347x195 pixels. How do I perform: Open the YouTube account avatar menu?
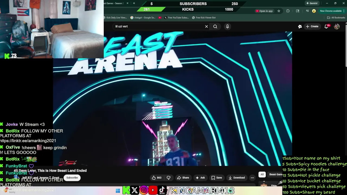pyautogui.click(x=337, y=27)
